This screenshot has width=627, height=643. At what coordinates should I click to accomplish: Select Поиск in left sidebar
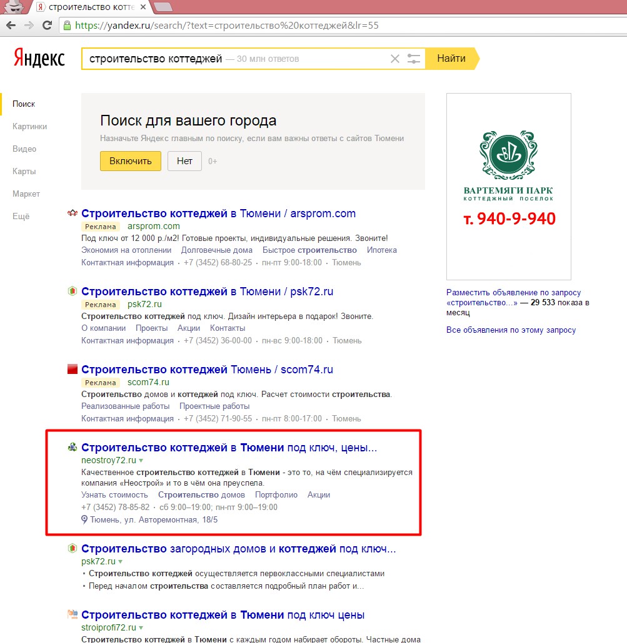pyautogui.click(x=24, y=104)
